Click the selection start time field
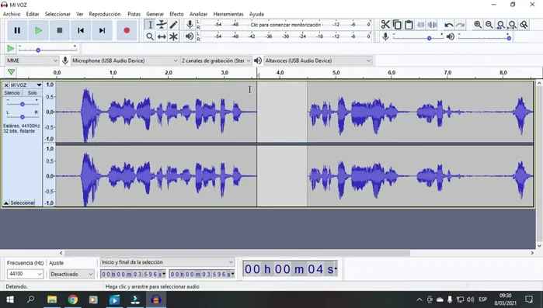 pyautogui.click(x=133, y=274)
